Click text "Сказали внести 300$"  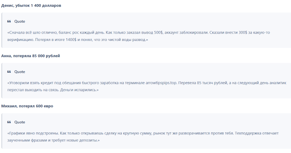click(x=228, y=33)
